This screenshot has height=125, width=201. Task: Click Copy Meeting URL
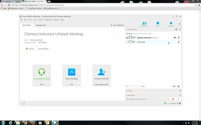pyautogui.click(x=102, y=84)
